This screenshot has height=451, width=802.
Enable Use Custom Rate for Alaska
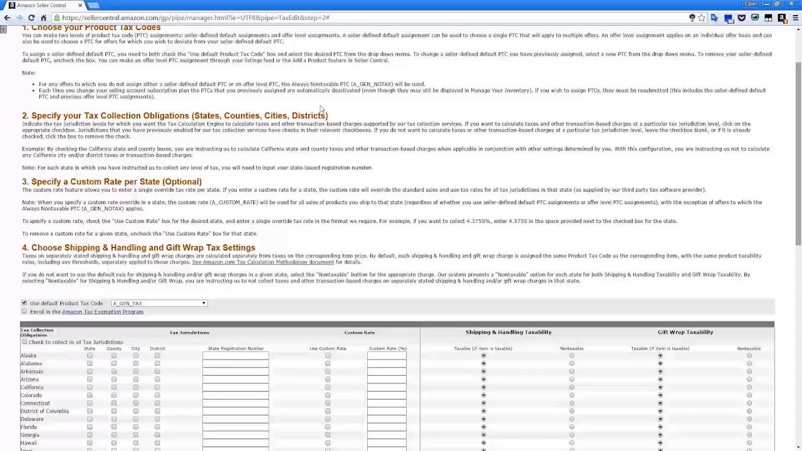328,355
